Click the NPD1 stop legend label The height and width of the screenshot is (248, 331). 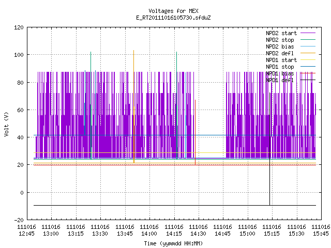click(280, 67)
